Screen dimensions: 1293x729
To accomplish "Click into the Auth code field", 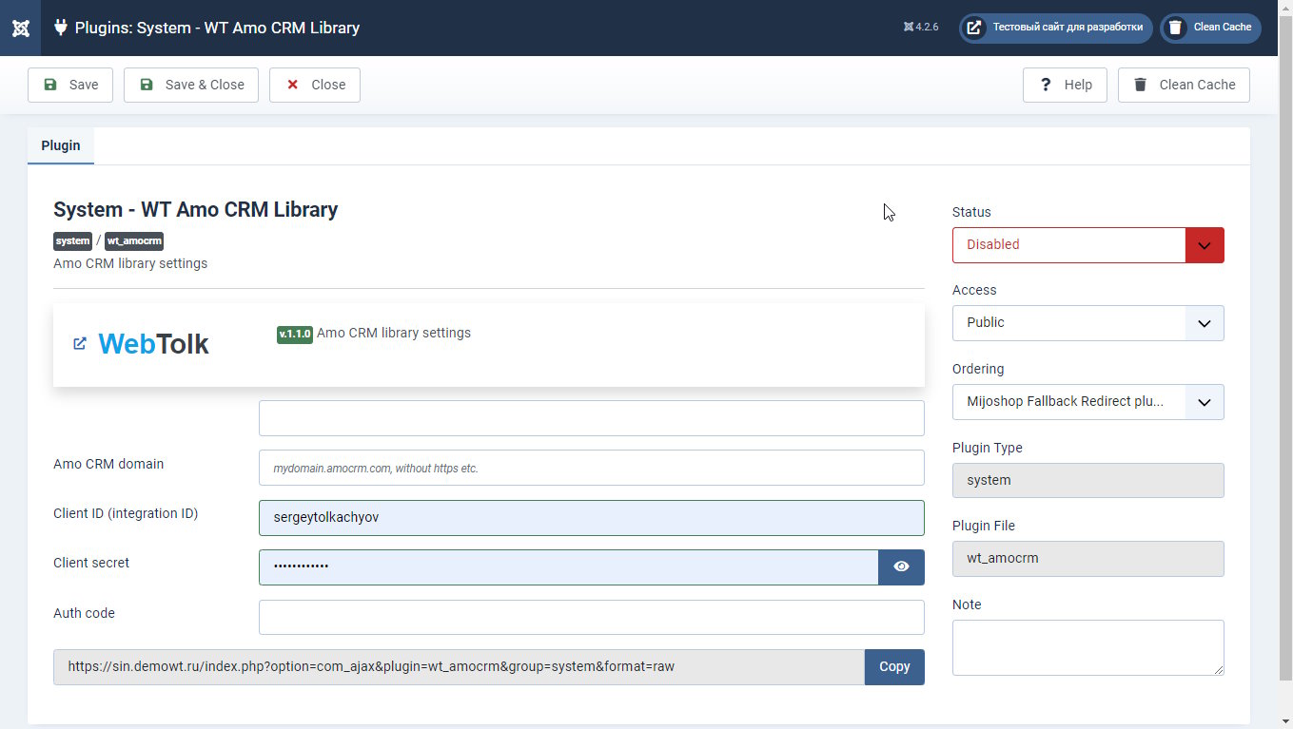I will coord(591,618).
